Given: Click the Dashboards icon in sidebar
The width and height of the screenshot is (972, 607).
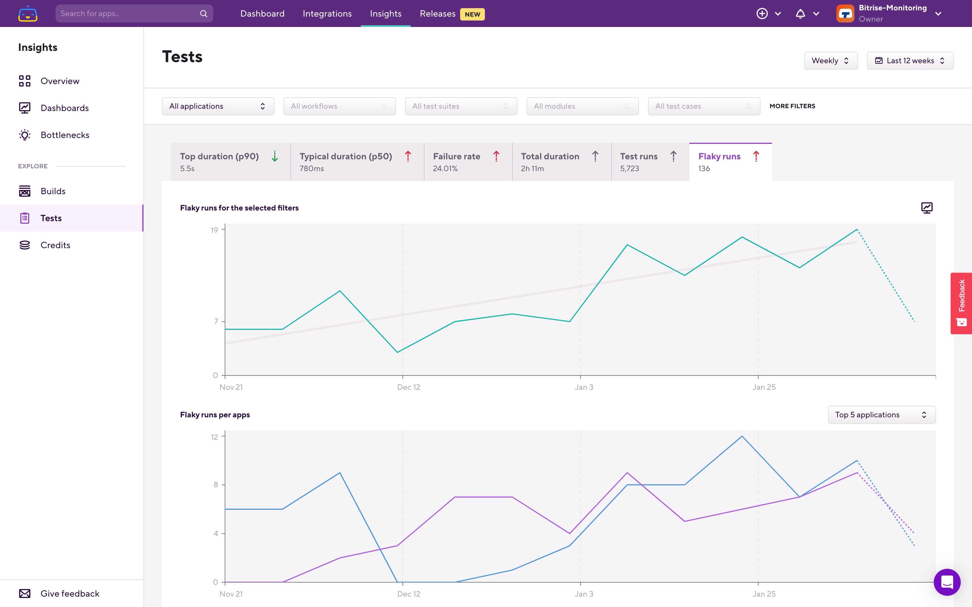Looking at the screenshot, I should [x=24, y=108].
